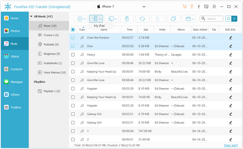Image resolution: width=243 pixels, height=149 pixels.
Task: Click the Add (plus) toolbar button
Action: click(80, 19)
